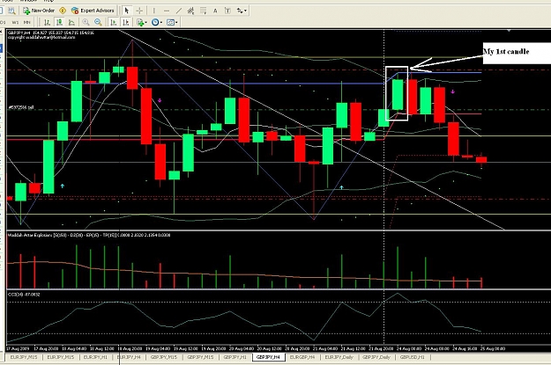Click the GBPJPY,H4 chart title text

51,33
